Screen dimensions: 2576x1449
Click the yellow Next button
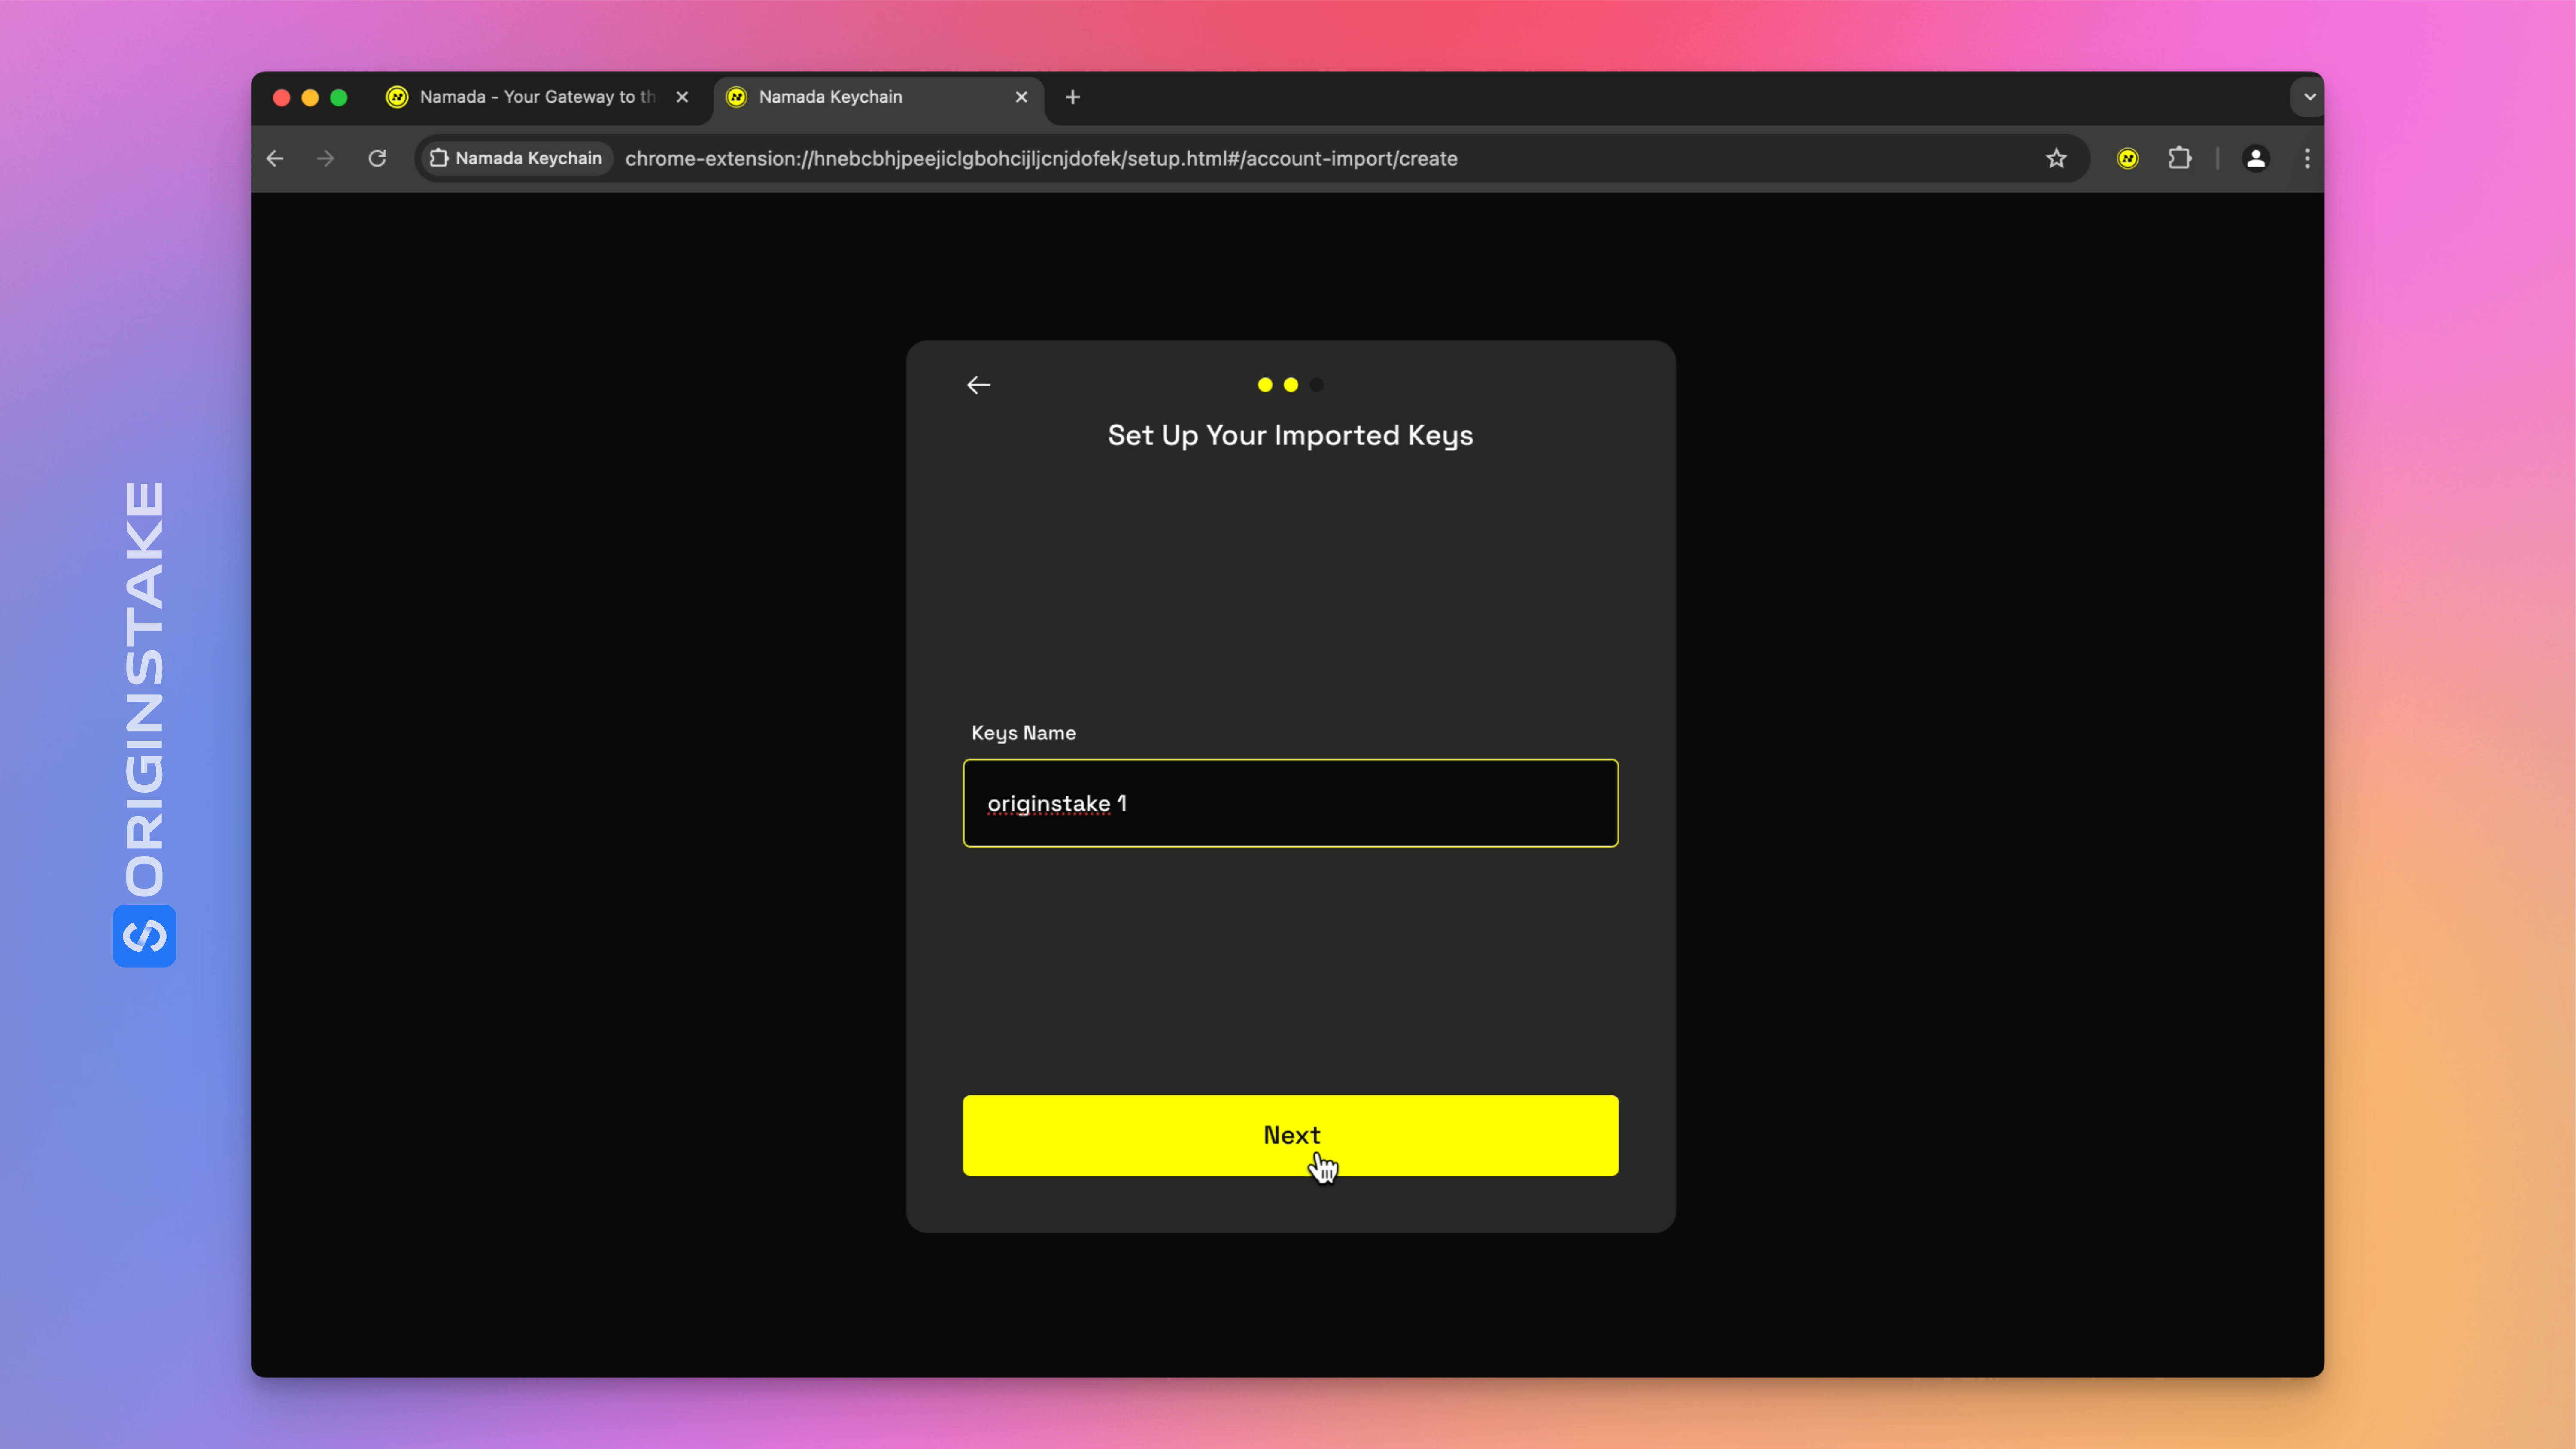(x=1290, y=1135)
